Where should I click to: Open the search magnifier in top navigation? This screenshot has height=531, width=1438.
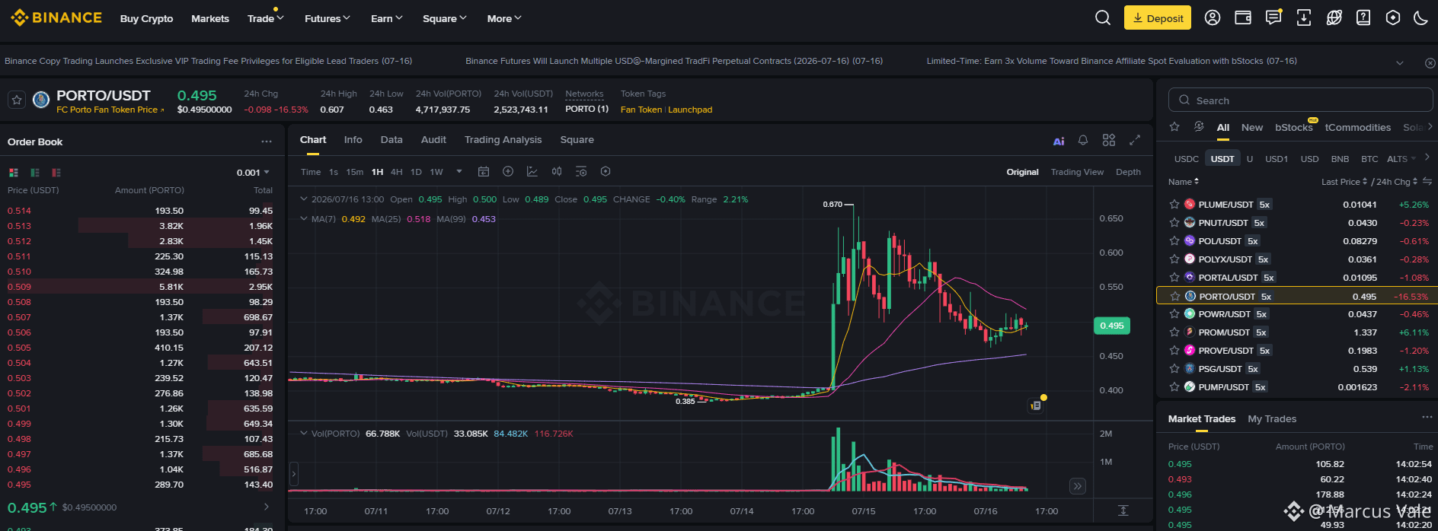pos(1102,17)
